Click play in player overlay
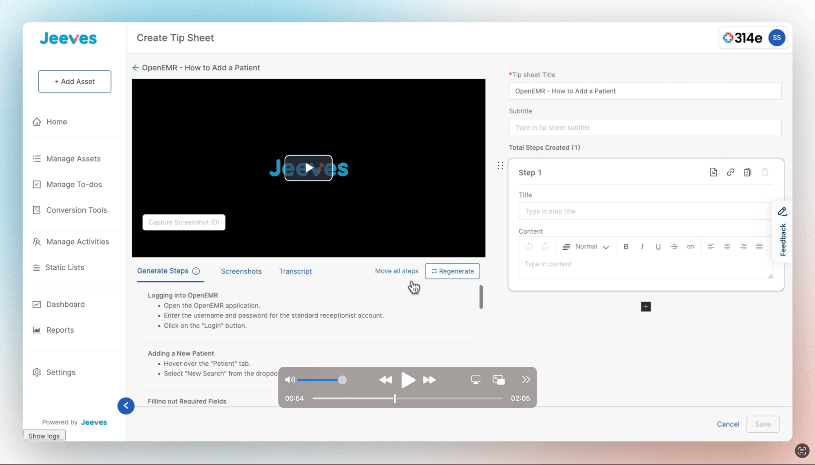The image size is (815, 465). [408, 380]
